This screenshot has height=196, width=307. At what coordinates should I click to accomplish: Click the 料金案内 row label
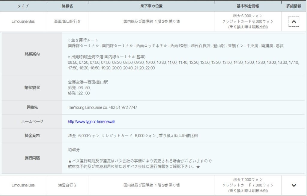(x=32, y=136)
